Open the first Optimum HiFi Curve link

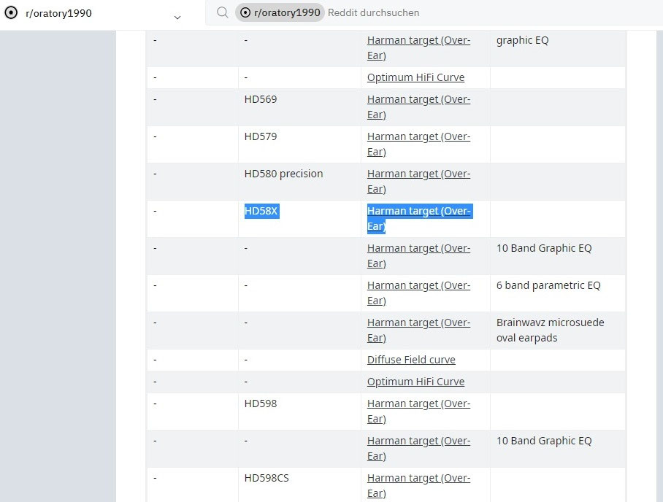click(415, 77)
